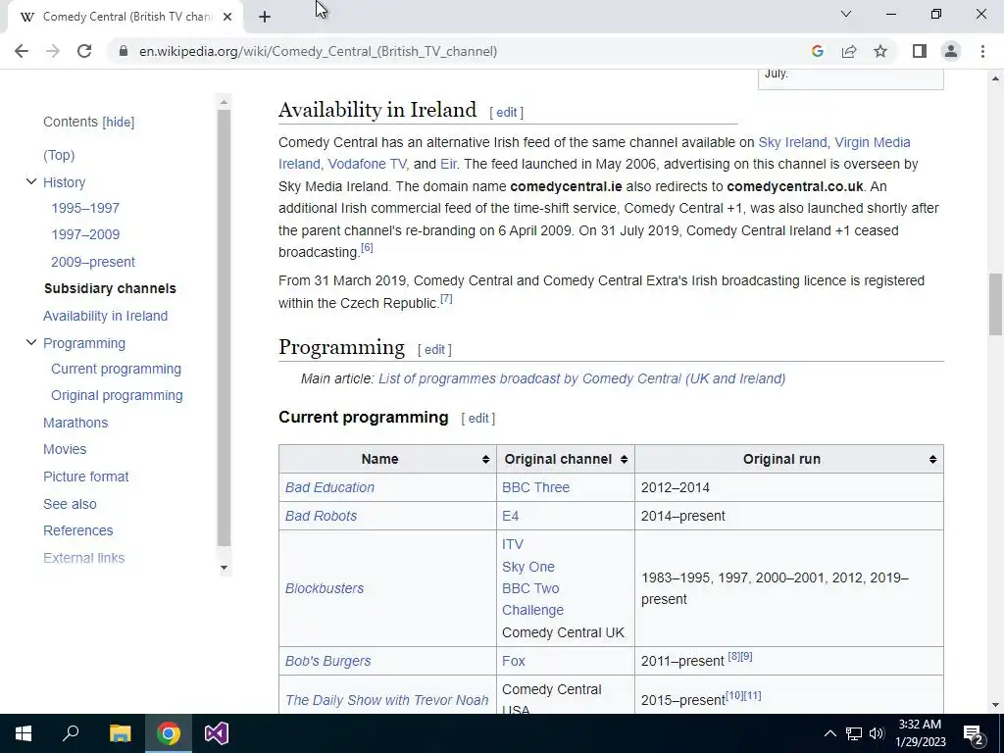This screenshot has height=753, width=1004.
Task: Go to Marathons section
Action: tap(75, 423)
